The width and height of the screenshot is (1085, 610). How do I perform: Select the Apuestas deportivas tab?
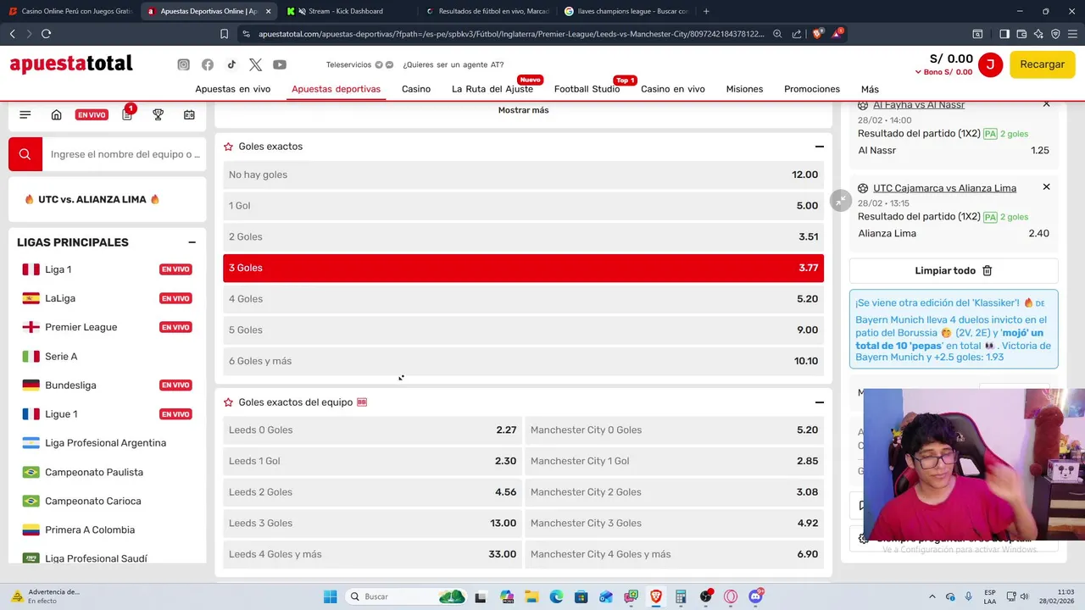pos(336,89)
